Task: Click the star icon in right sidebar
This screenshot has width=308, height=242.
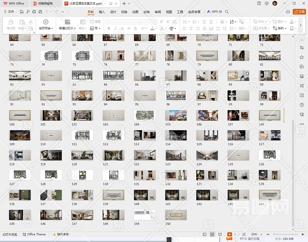Action: pyautogui.click(x=302, y=57)
